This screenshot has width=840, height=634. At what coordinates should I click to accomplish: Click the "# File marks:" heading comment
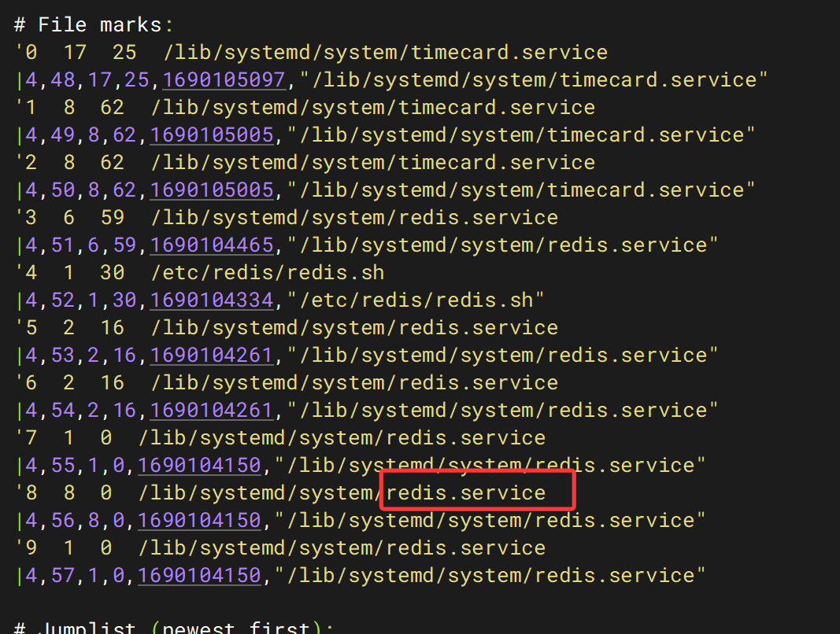[87, 25]
